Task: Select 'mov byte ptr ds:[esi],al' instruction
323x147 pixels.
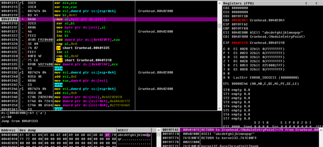Action: (109, 27)
